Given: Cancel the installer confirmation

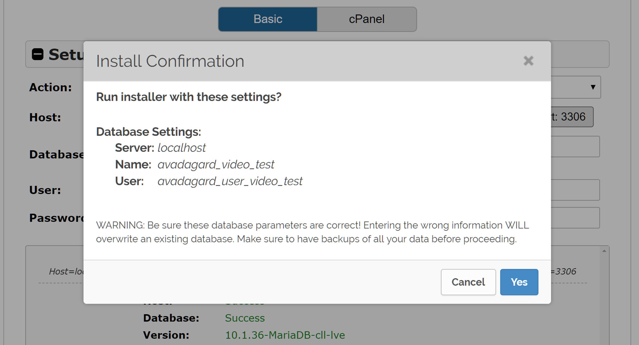Looking at the screenshot, I should (468, 282).
